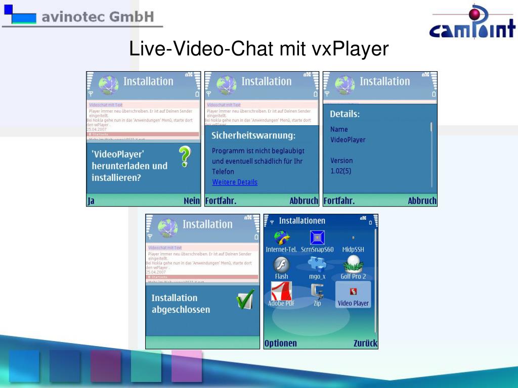Click the dark blue color square
Image resolution: width=518 pixels, height=388 pixels.
tap(65, 366)
